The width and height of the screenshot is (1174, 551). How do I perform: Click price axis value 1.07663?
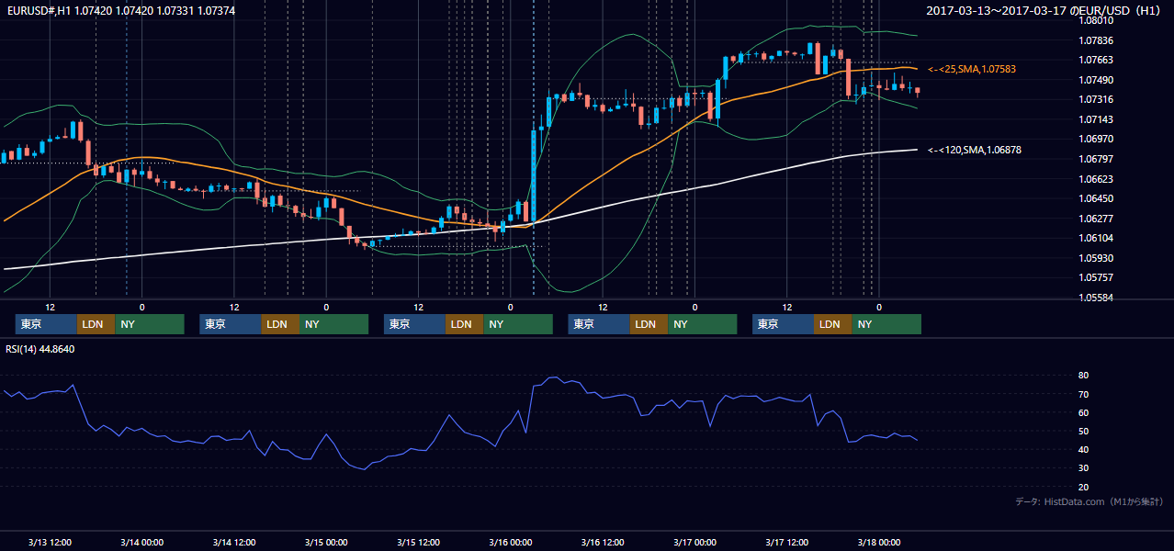click(x=1096, y=61)
